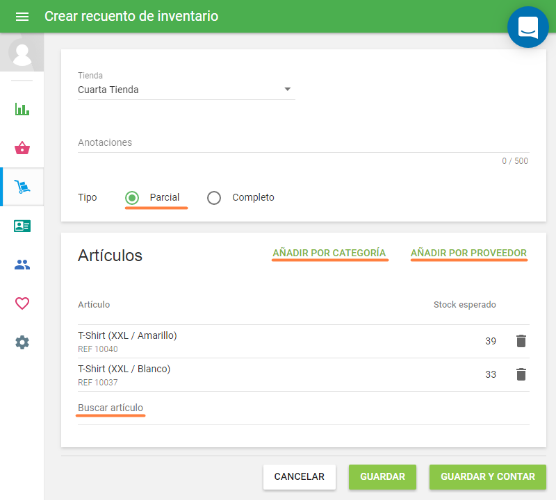This screenshot has width=556, height=500.
Task: Delete T-Shirt (XXL / Amarillo) row
Action: [521, 341]
